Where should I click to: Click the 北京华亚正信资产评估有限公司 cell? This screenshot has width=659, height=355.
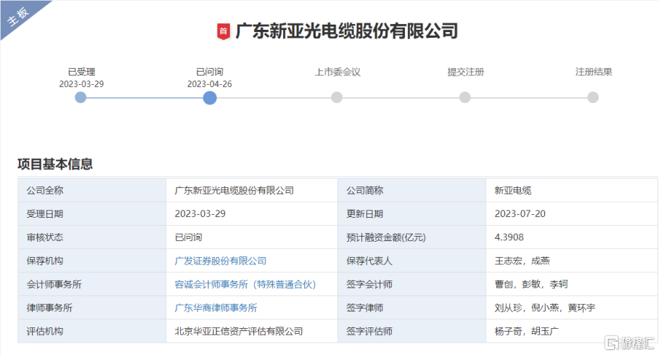(x=252, y=332)
